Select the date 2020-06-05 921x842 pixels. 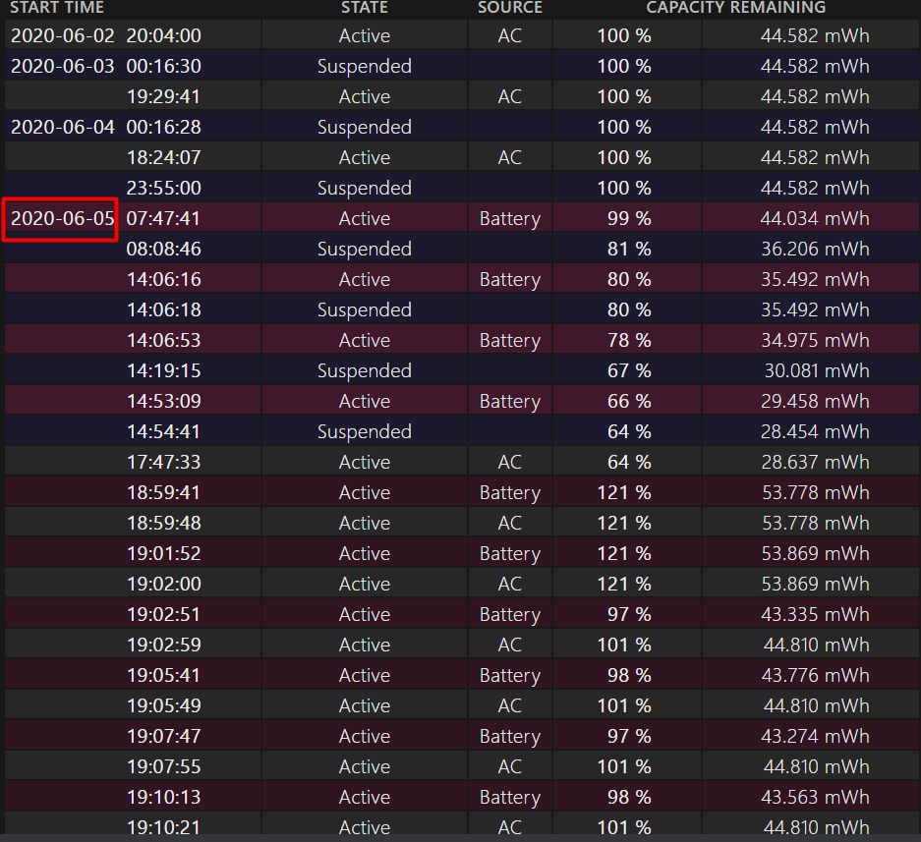(x=62, y=218)
